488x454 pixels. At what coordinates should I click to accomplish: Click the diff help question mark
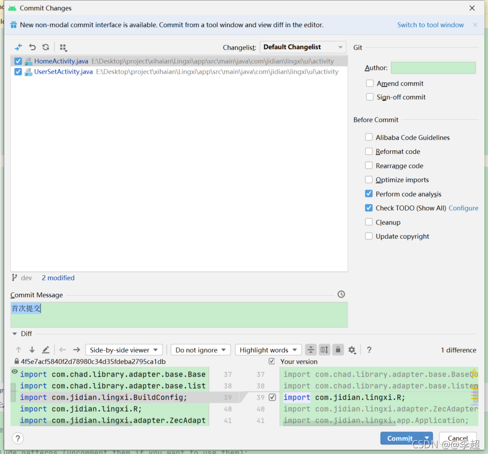[369, 350]
